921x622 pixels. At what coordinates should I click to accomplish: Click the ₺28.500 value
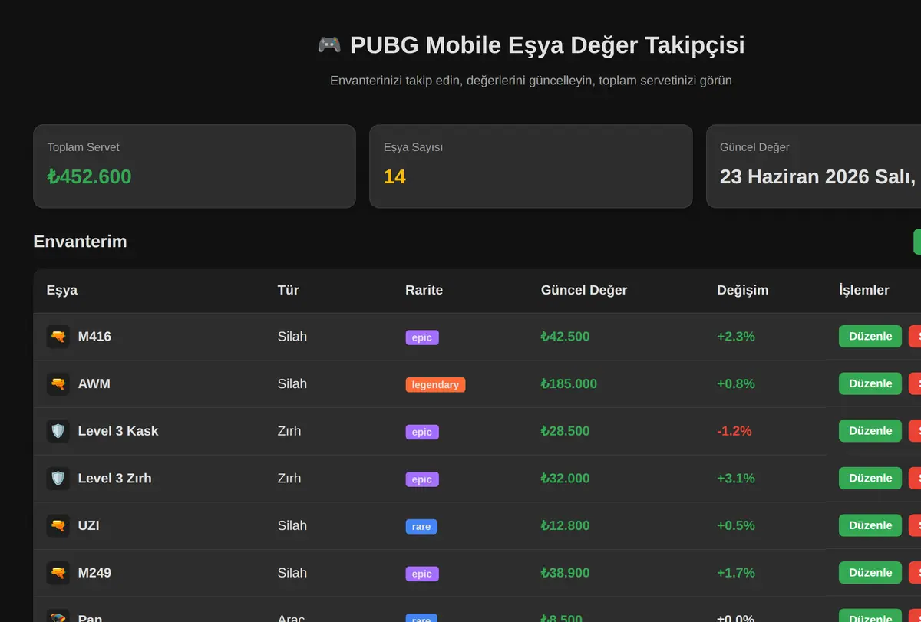[x=566, y=431]
